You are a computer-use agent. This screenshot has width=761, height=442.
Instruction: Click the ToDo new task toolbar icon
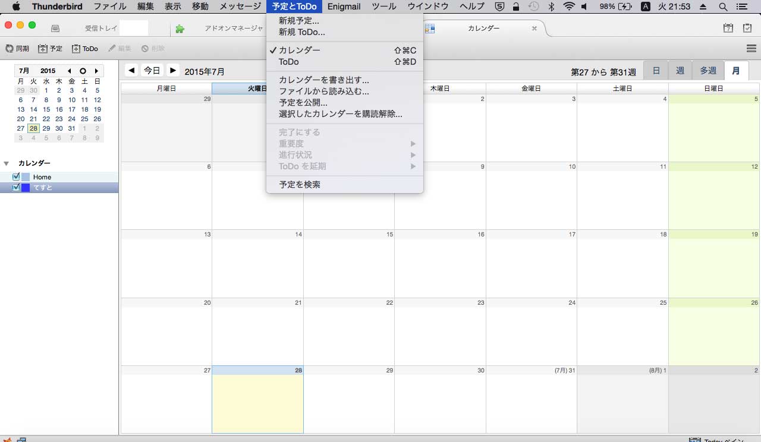pos(76,49)
